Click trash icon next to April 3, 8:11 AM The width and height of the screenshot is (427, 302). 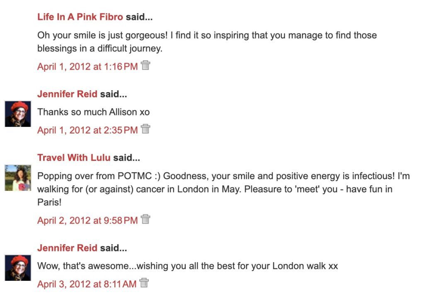144,283
